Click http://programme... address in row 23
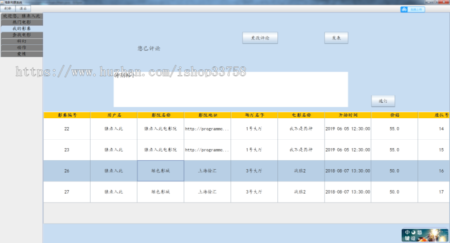The width and height of the screenshot is (450, 243). coord(207,150)
